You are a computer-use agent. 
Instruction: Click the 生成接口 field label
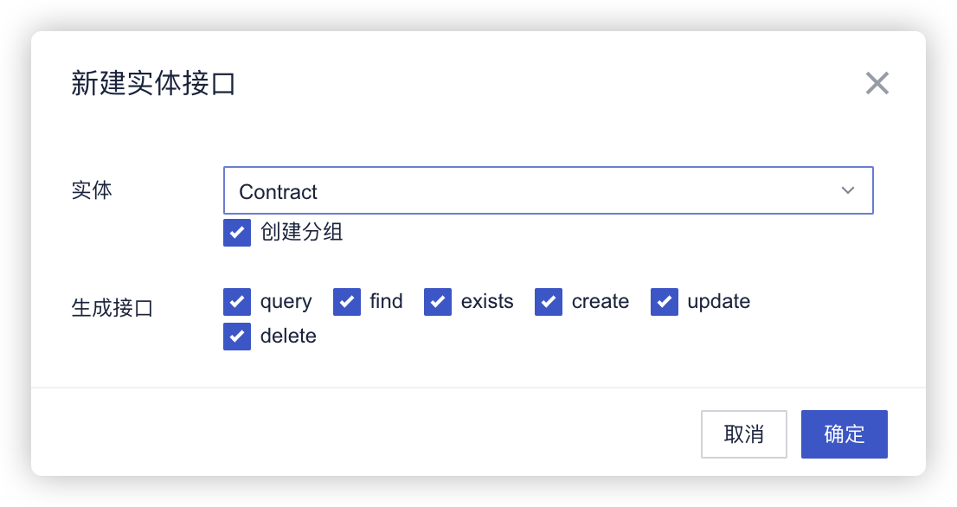[x=112, y=308]
